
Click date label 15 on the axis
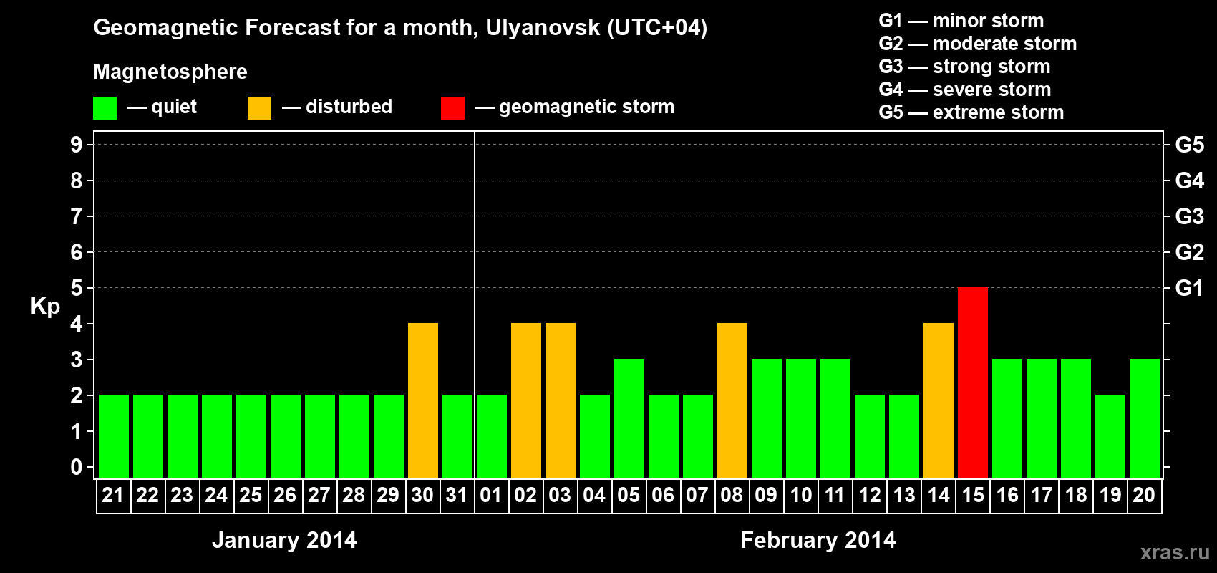[x=973, y=495]
